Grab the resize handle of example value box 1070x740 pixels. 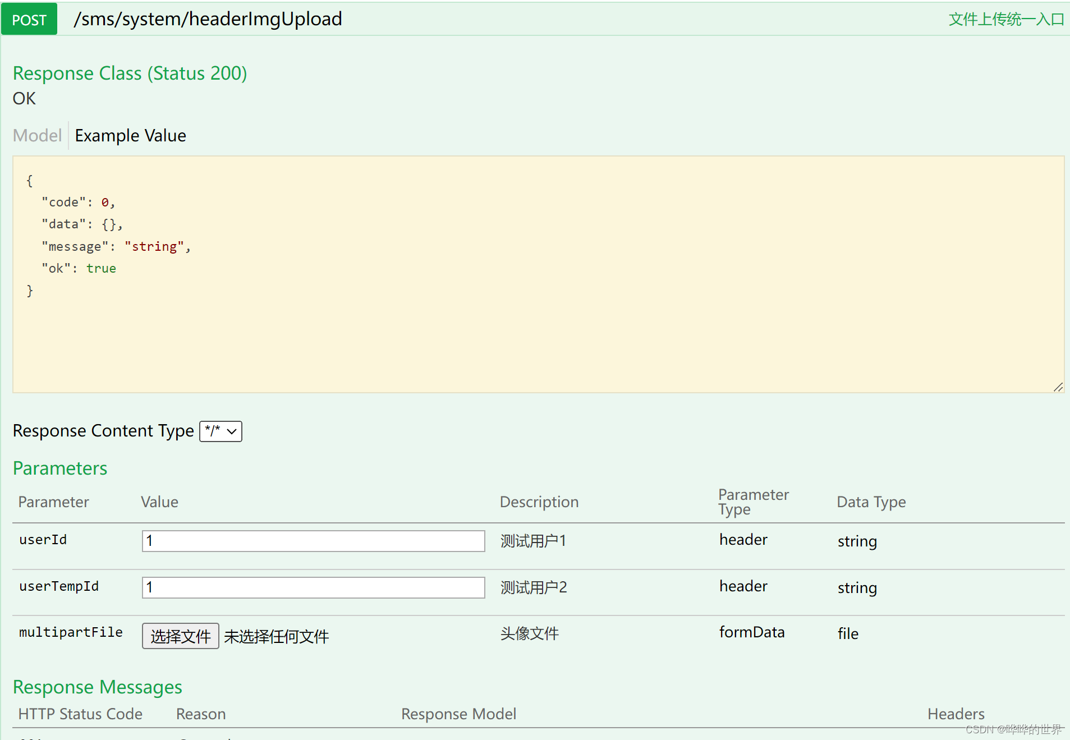1058,387
